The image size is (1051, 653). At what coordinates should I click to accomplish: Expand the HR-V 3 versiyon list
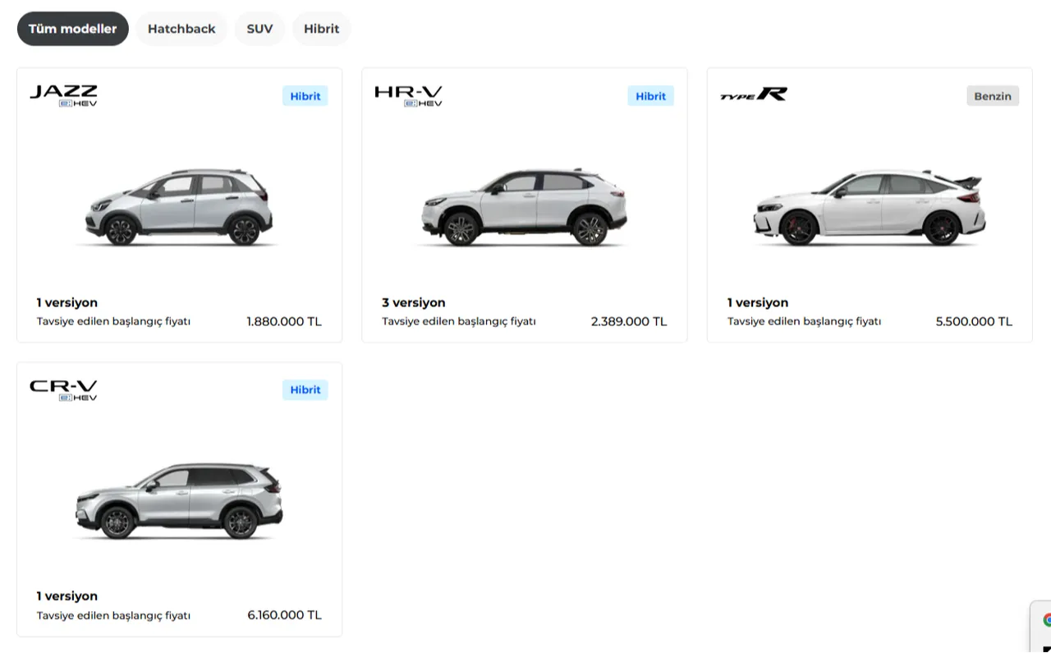(413, 302)
